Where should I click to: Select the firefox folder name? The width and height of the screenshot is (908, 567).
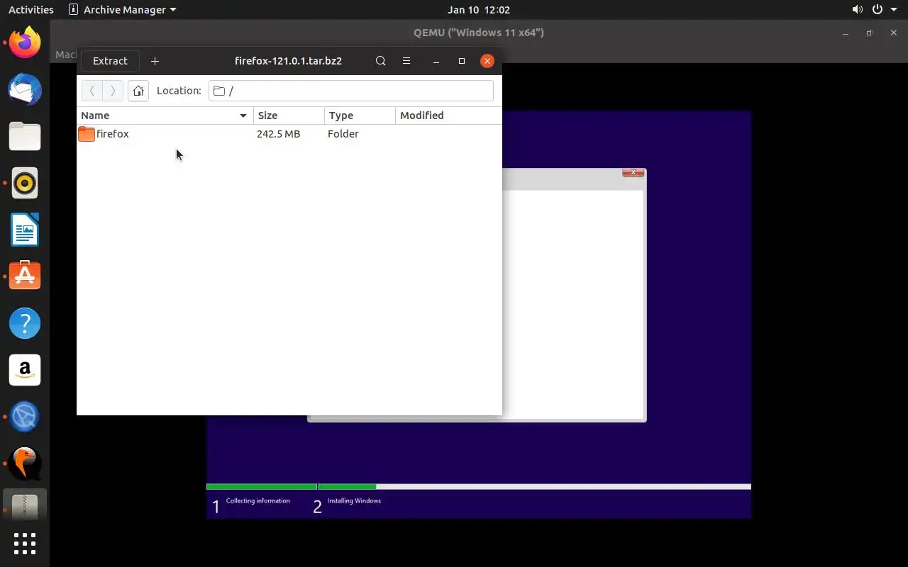113,134
